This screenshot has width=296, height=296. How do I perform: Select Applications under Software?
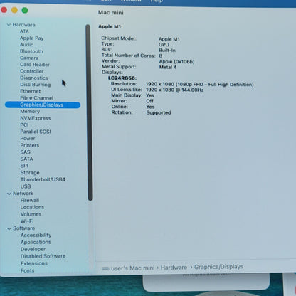point(36,242)
